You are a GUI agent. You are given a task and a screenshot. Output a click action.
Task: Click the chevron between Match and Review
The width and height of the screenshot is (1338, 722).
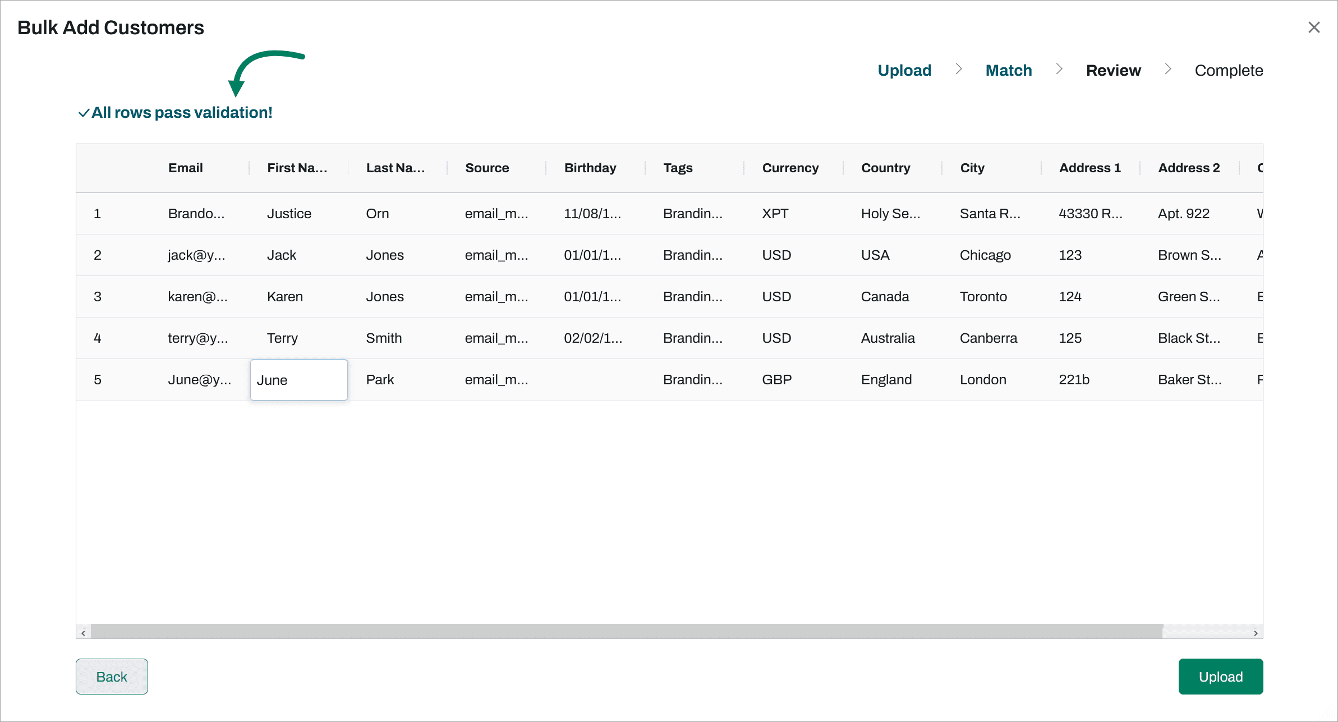coord(1059,68)
